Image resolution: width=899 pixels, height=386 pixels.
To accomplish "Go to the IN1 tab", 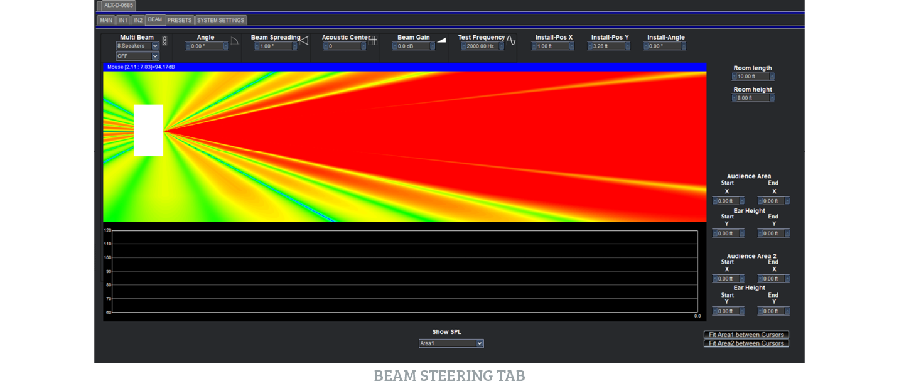I will click(124, 20).
